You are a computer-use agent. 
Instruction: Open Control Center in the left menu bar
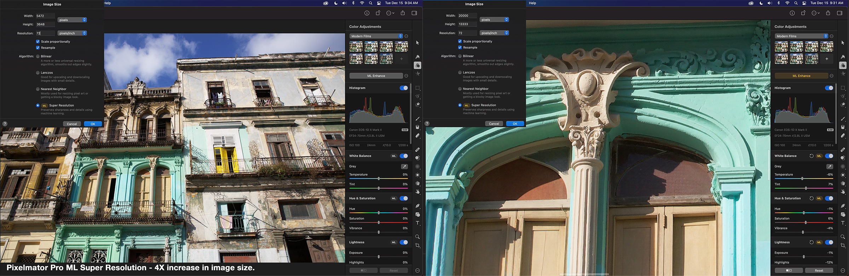pyautogui.click(x=379, y=3)
